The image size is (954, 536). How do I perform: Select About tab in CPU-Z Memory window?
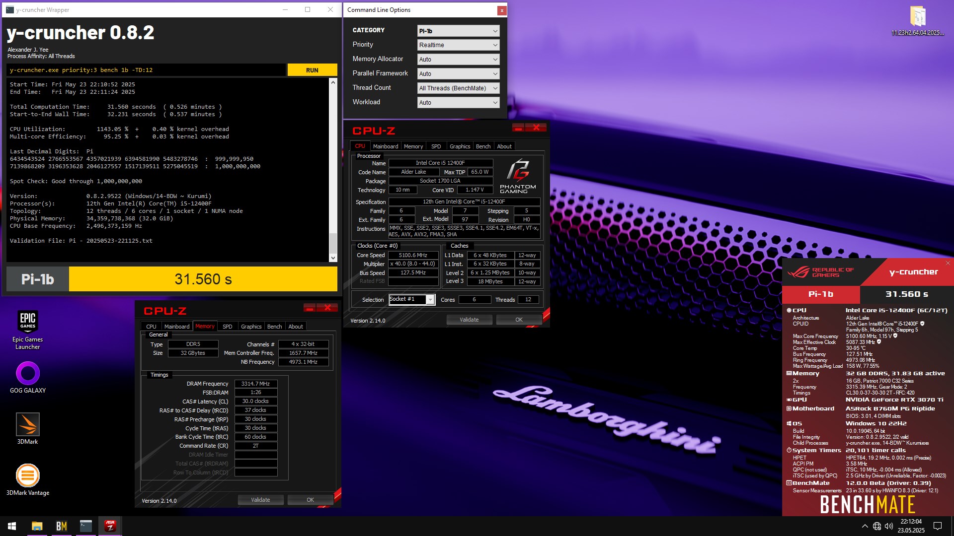coord(296,327)
